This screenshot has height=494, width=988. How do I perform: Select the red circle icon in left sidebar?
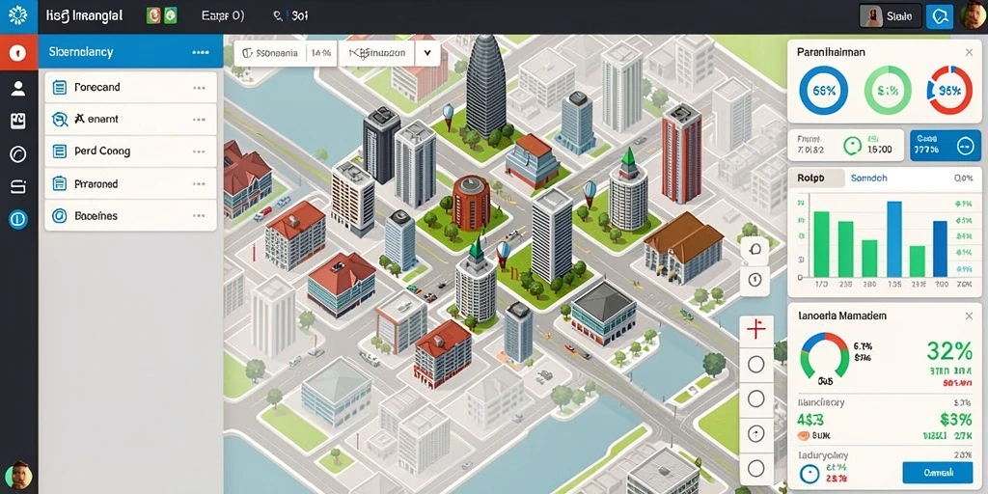pos(18,53)
